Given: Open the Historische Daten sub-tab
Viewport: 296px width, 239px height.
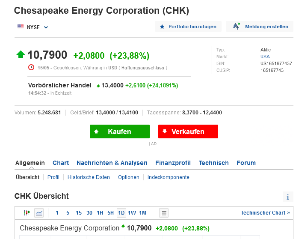Looking at the screenshot, I should pyautogui.click(x=89, y=177).
